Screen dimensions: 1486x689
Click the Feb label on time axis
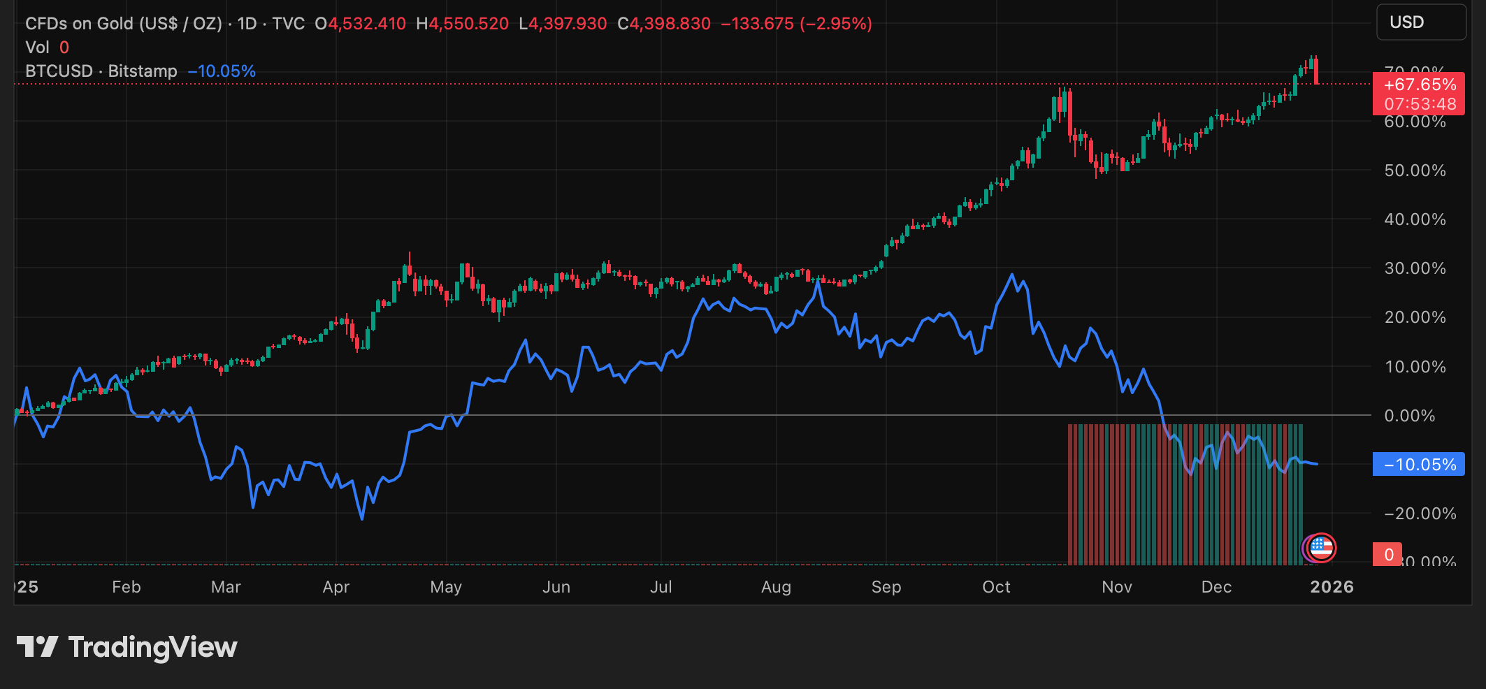tap(127, 587)
